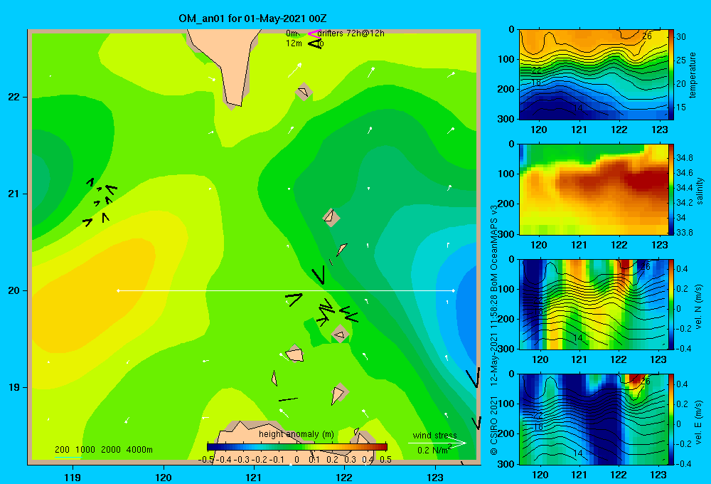Click the vel. N color bar
The image size is (711, 484).
pos(670,304)
